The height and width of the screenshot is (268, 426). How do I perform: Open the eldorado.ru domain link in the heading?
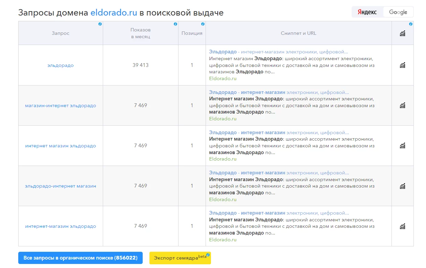pyautogui.click(x=114, y=13)
